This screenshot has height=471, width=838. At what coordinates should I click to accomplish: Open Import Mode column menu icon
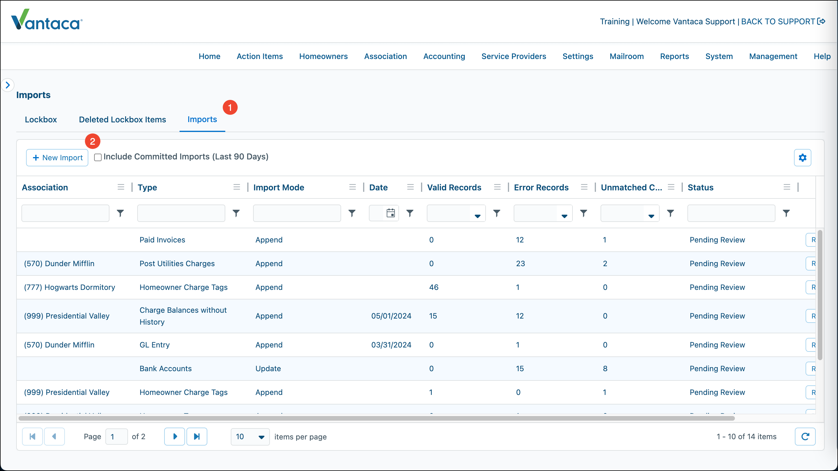[x=352, y=187]
